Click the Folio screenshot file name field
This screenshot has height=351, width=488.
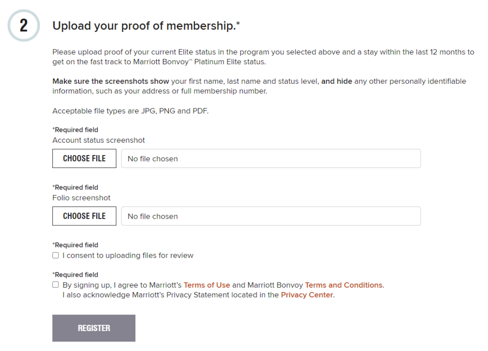[x=271, y=216]
